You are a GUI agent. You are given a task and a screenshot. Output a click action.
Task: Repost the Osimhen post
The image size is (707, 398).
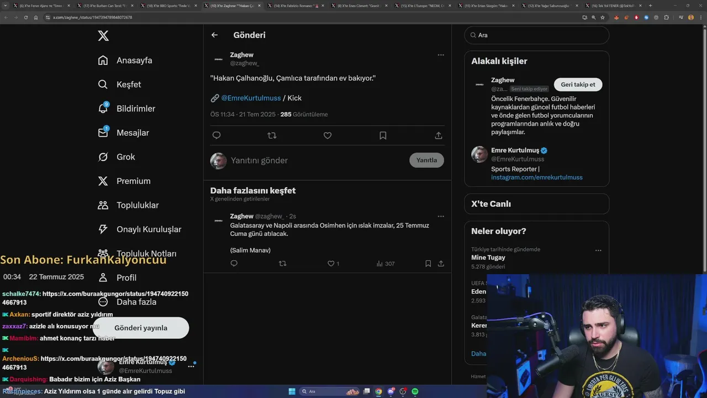tap(283, 264)
